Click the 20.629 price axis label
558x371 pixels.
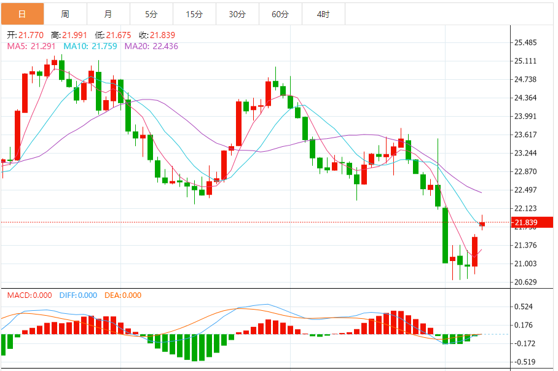click(x=525, y=282)
